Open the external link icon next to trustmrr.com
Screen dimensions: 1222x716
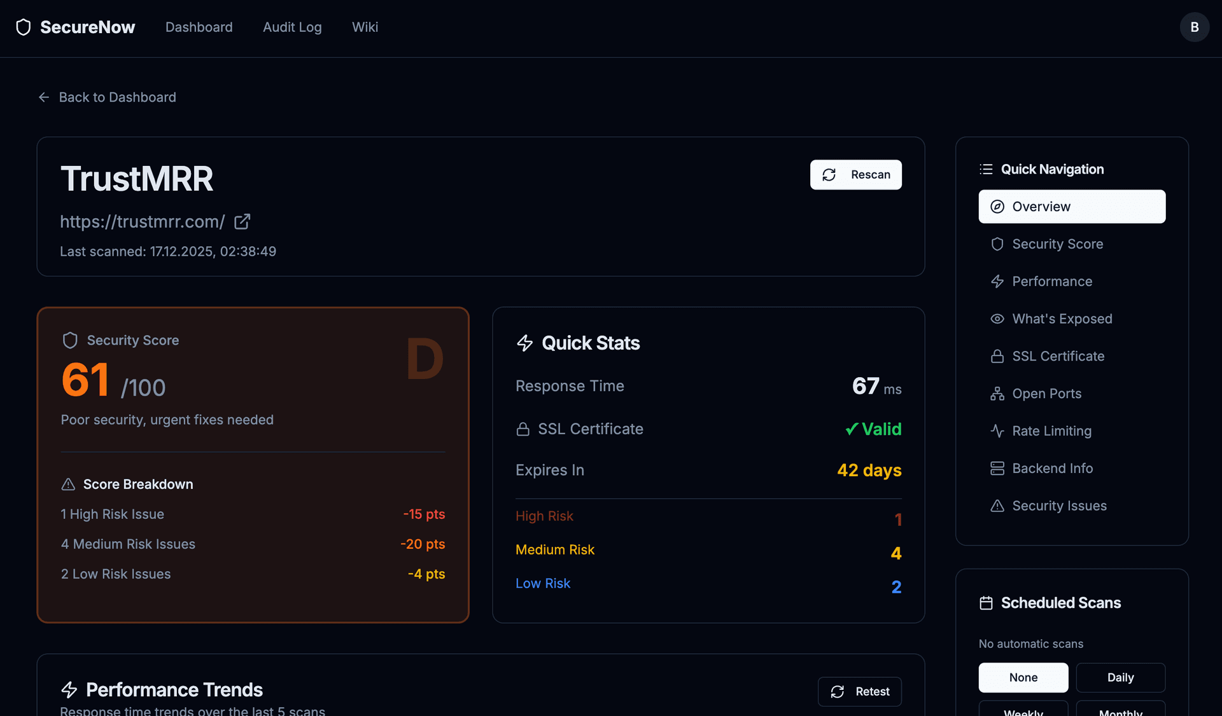[x=242, y=222]
